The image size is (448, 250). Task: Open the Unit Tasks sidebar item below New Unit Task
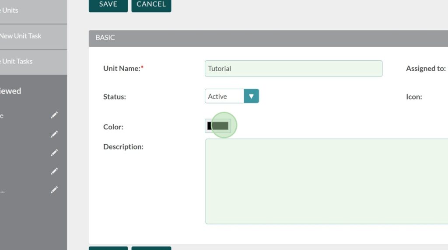coord(17,62)
